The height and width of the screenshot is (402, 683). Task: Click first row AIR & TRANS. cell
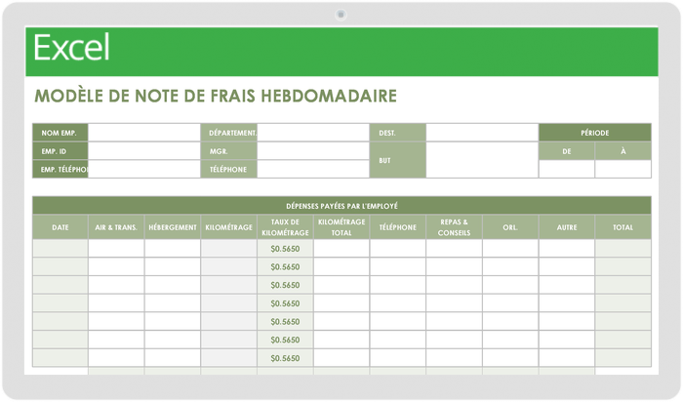pyautogui.click(x=116, y=248)
